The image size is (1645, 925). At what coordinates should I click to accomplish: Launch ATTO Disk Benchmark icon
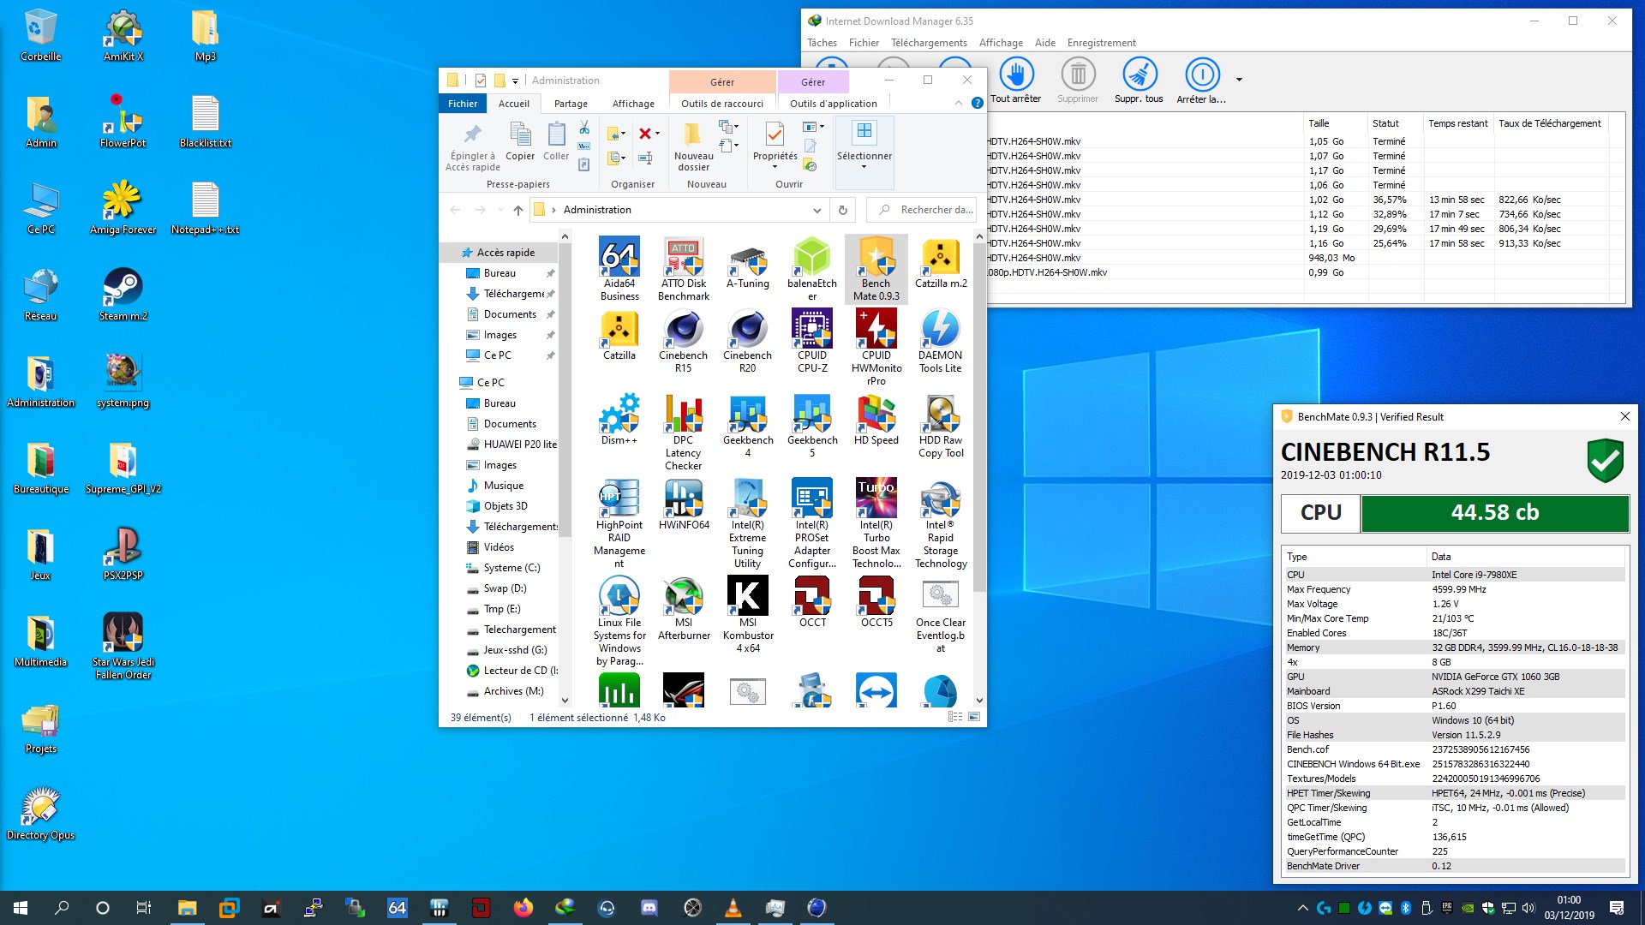684,269
